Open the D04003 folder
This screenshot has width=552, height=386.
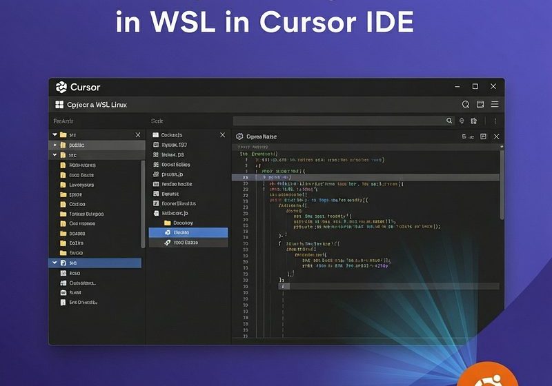click(x=77, y=233)
